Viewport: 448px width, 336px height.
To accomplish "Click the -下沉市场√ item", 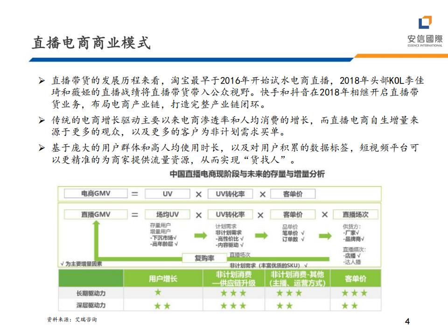I will click(163, 238).
